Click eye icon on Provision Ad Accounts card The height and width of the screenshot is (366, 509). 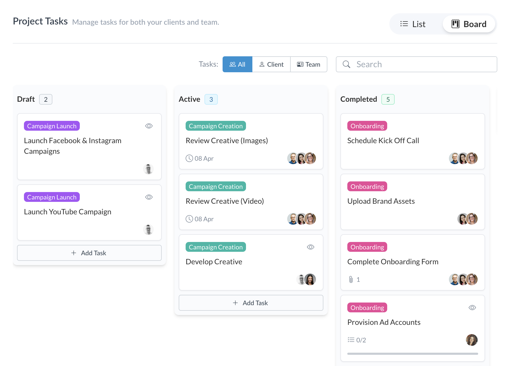pyautogui.click(x=472, y=308)
